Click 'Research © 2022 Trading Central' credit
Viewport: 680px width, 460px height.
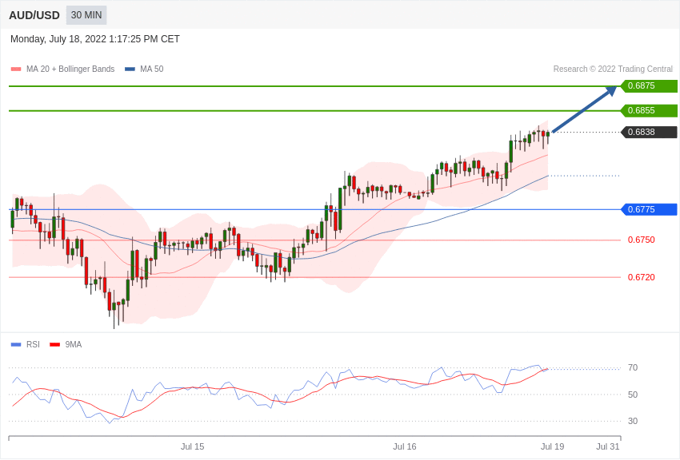pos(613,69)
